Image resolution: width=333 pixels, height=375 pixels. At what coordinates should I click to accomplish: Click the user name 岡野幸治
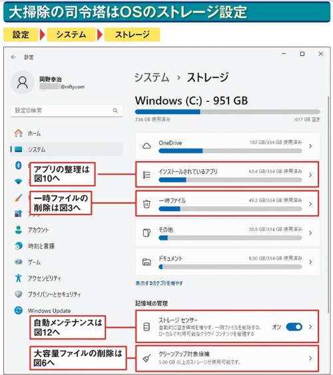pyautogui.click(x=51, y=79)
